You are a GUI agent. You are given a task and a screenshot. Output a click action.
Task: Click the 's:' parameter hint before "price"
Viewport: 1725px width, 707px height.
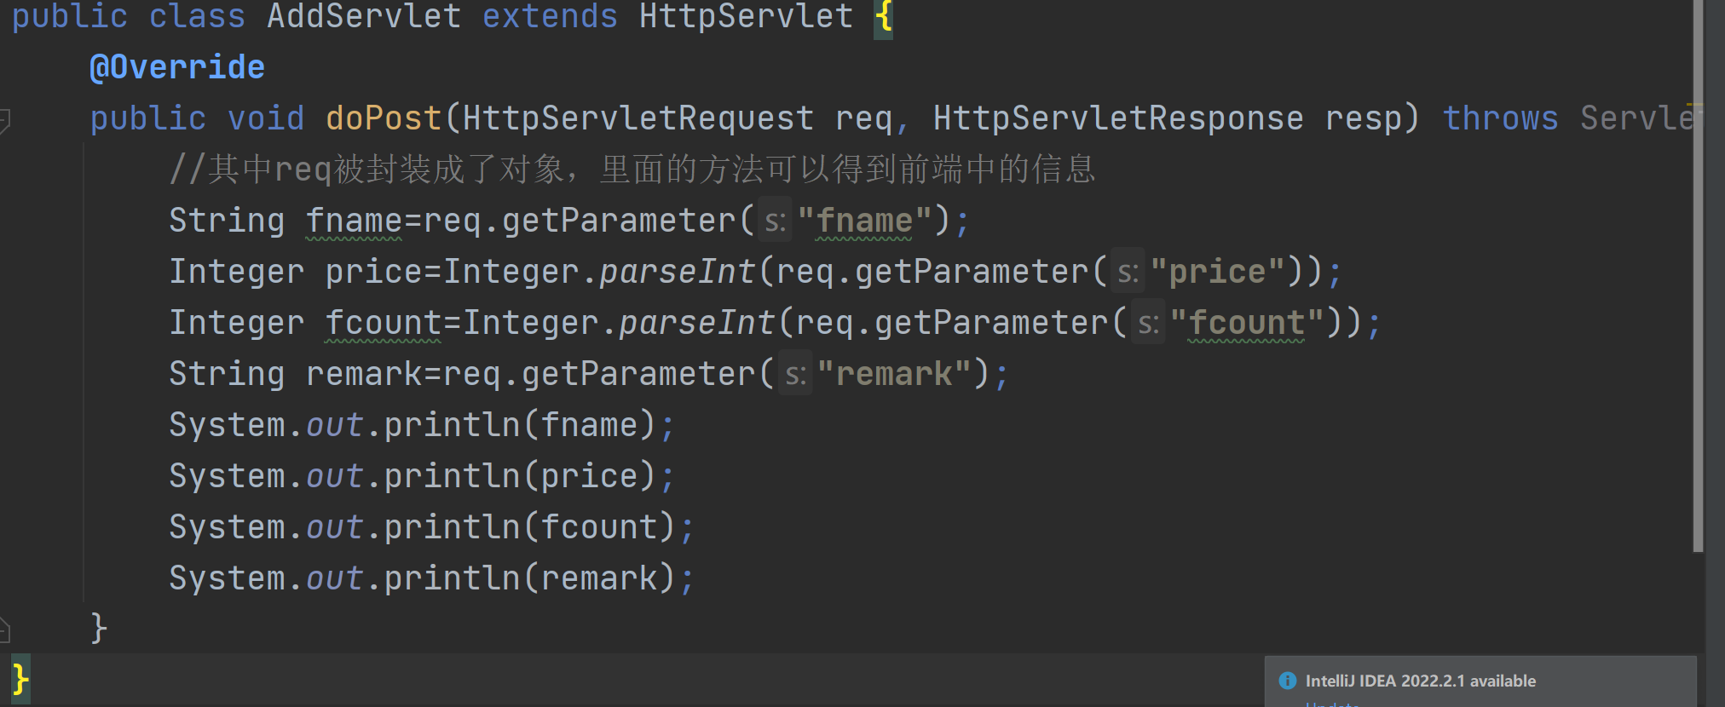[1127, 273]
